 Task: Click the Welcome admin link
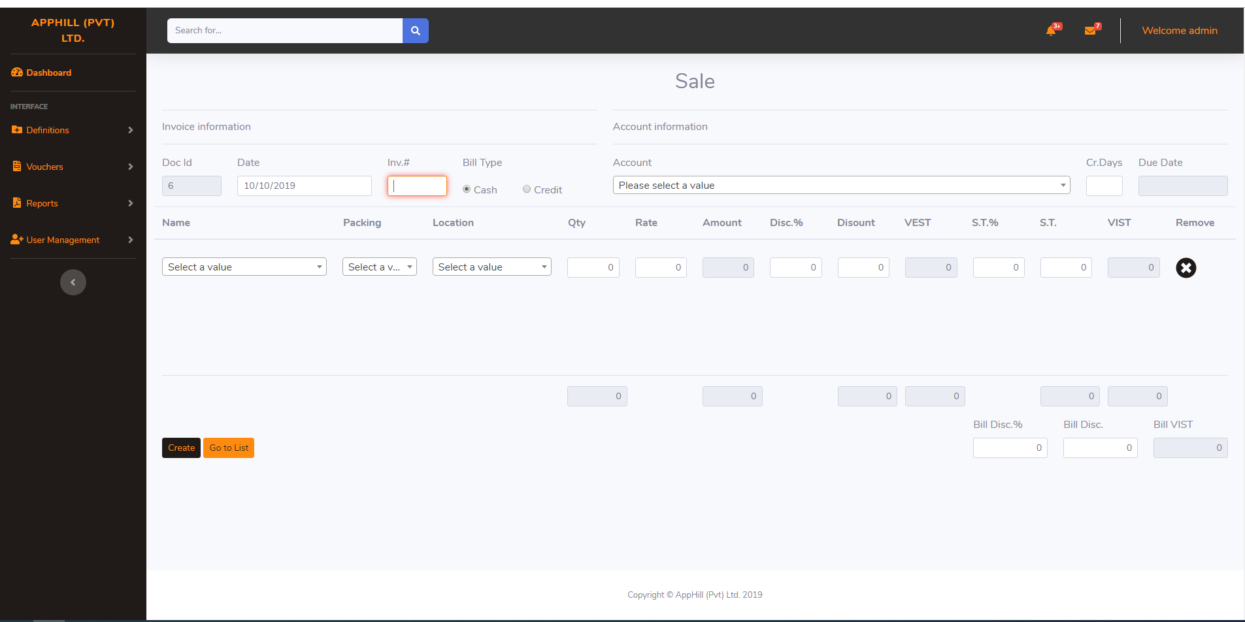(1179, 31)
